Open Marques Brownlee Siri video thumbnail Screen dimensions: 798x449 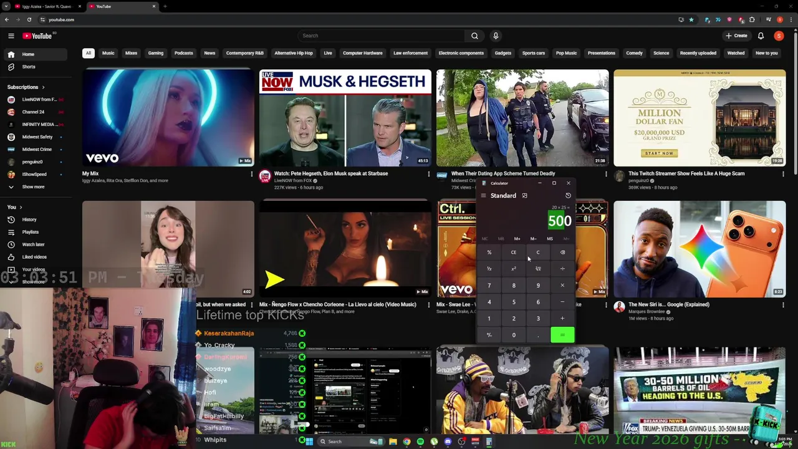tap(699, 249)
